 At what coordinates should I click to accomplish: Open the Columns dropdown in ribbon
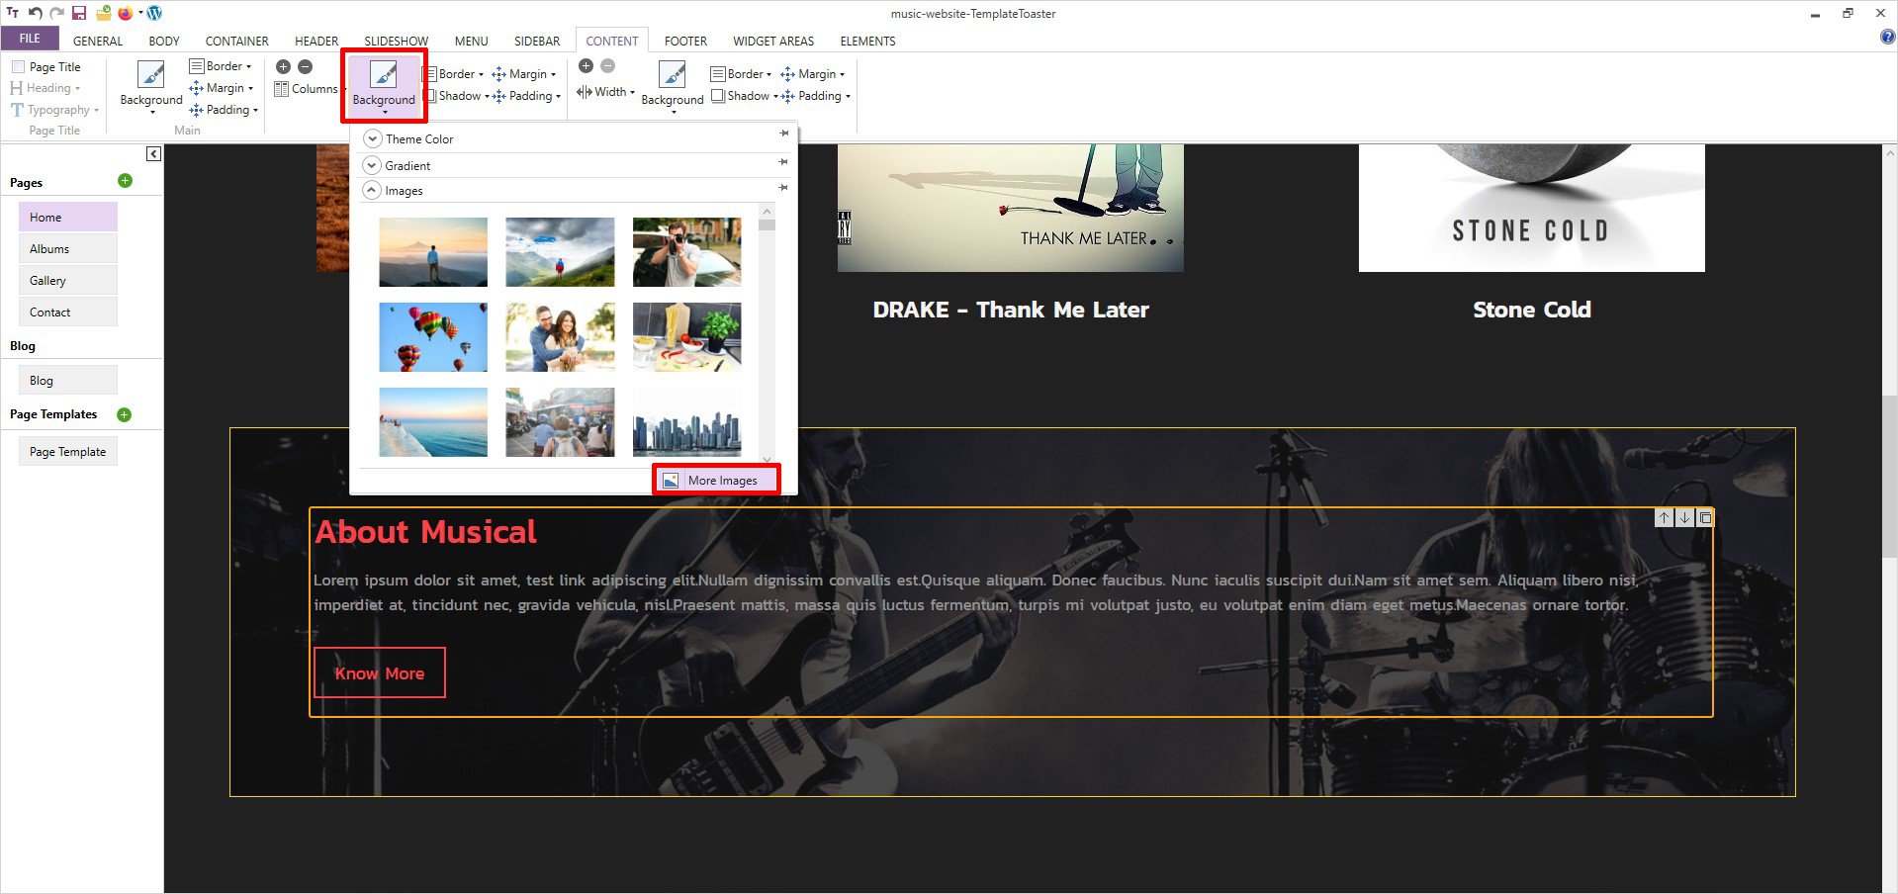tap(307, 89)
